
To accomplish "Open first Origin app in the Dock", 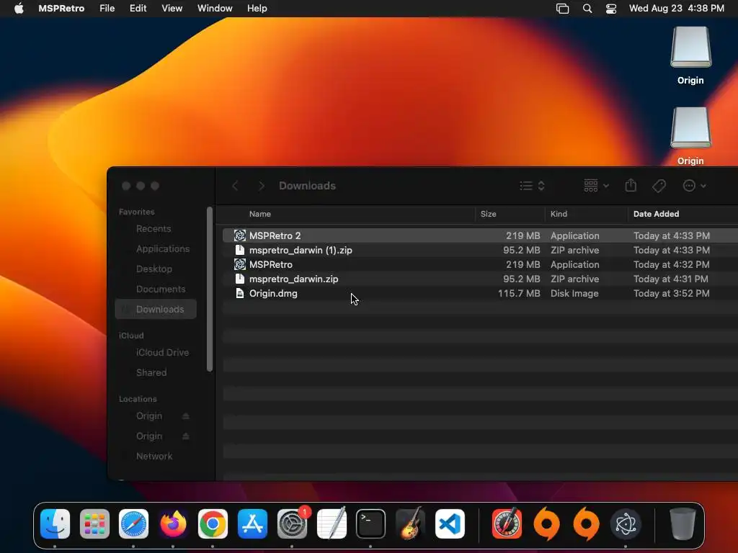I will (x=546, y=523).
